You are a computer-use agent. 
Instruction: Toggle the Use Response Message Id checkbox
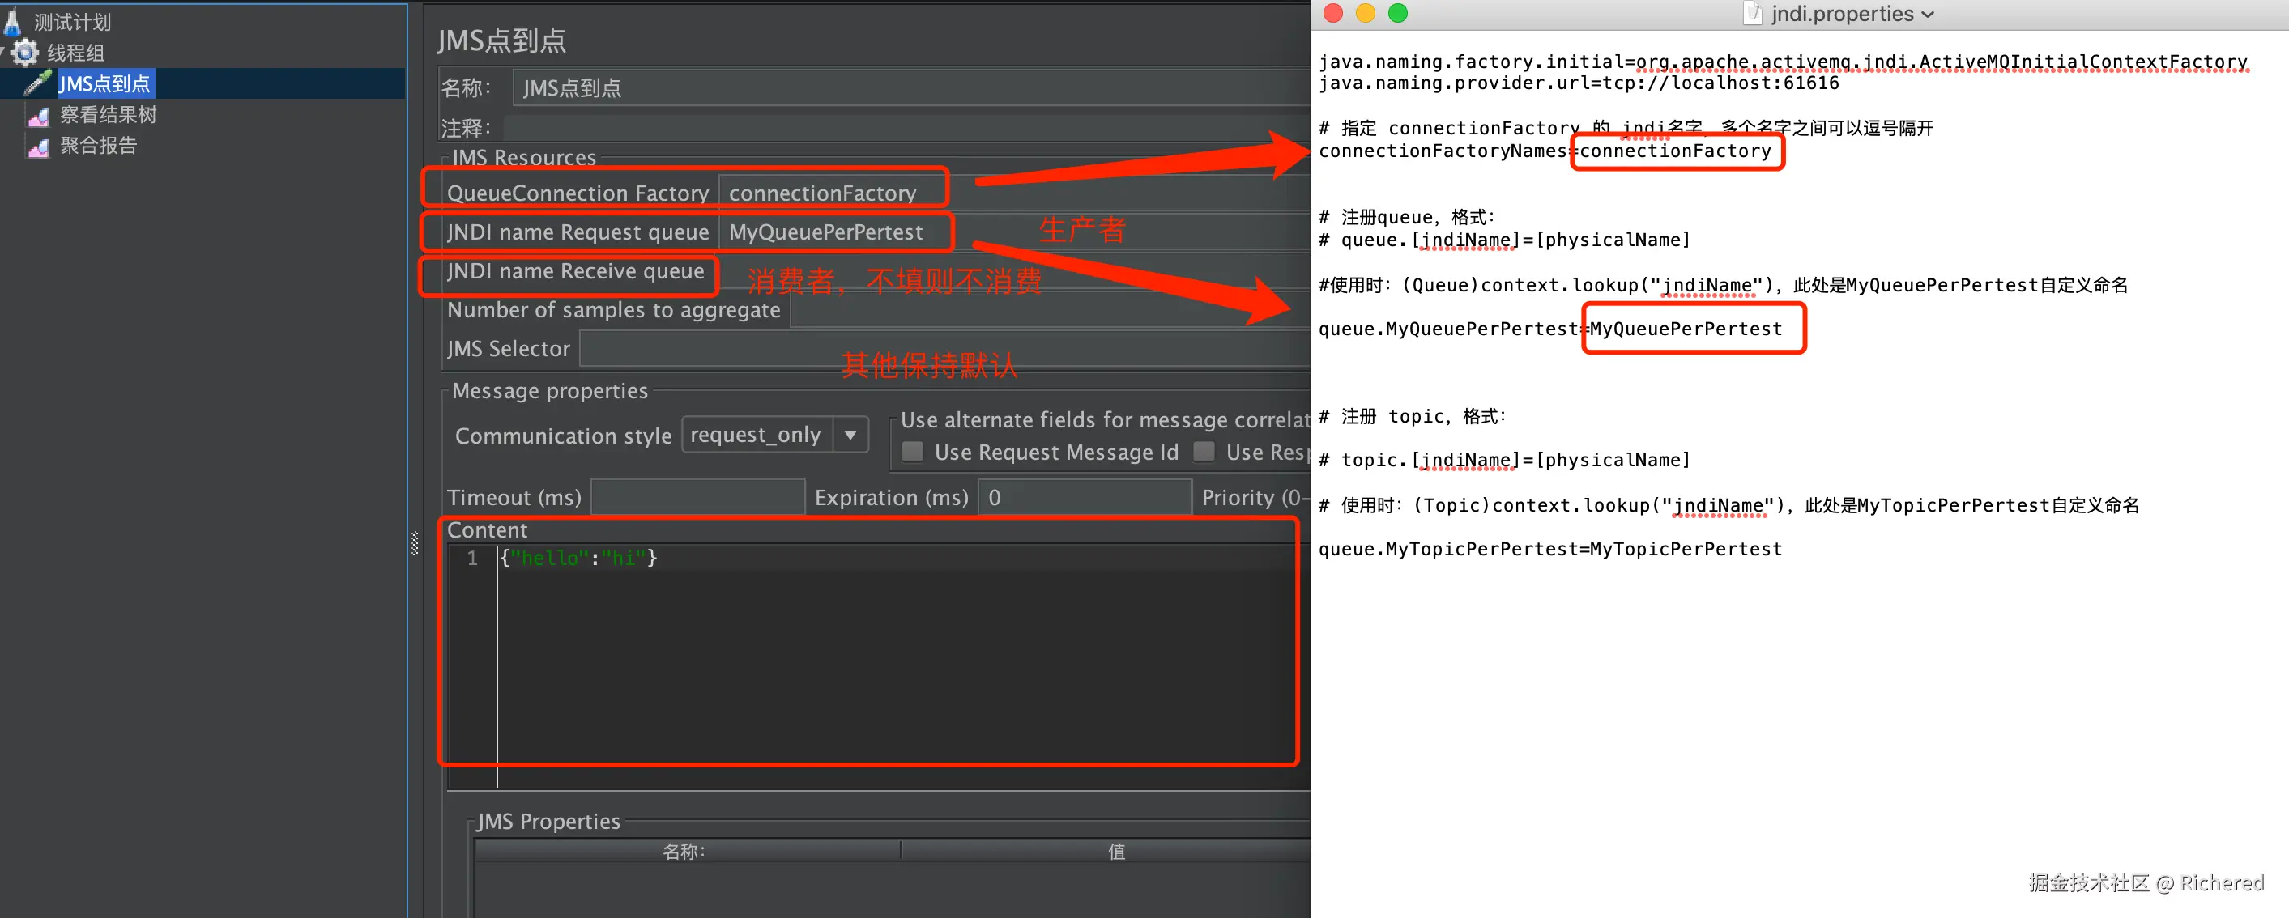1203,452
